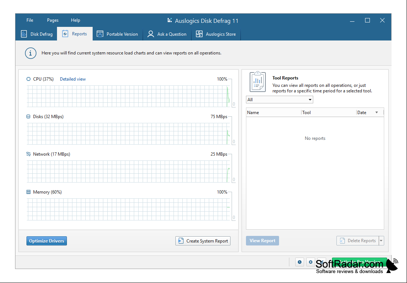
Task: Click the Network activity chart
Action: [x=128, y=171]
